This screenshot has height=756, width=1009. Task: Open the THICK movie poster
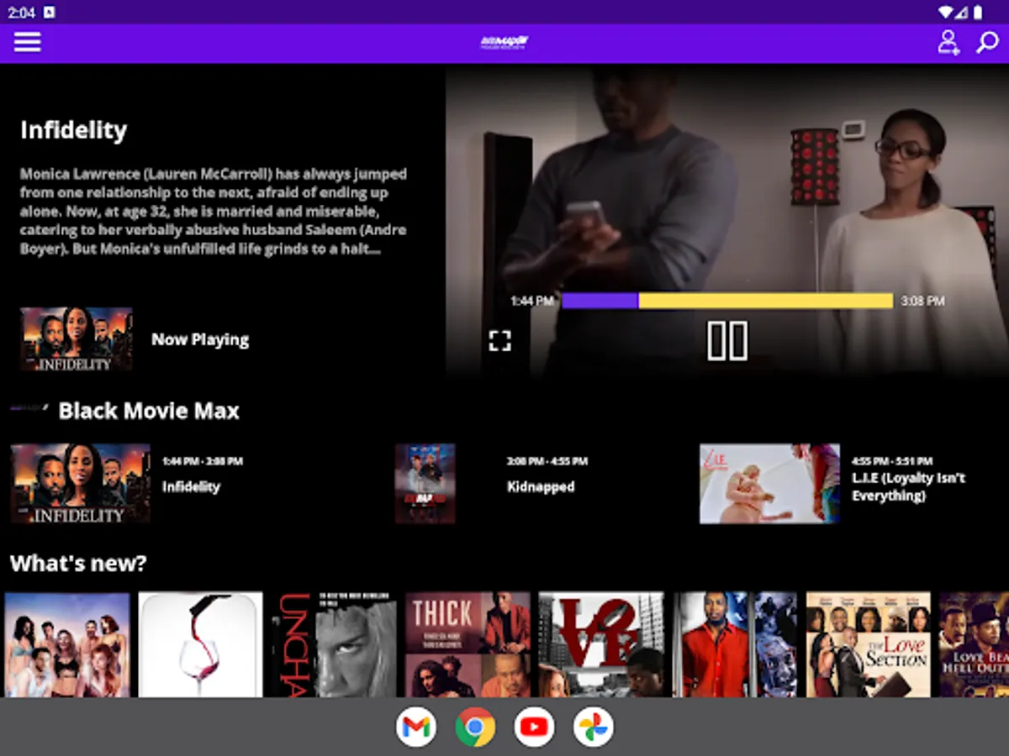[468, 645]
